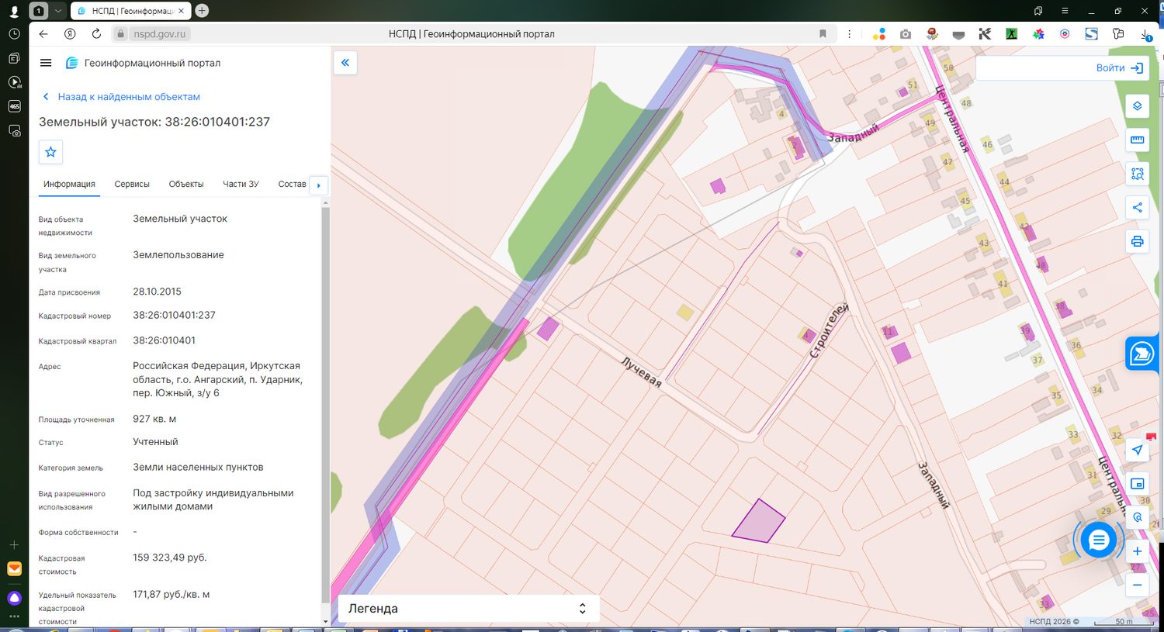This screenshot has height=632, width=1164.
Task: Open the browser downloads
Action: tap(1147, 34)
